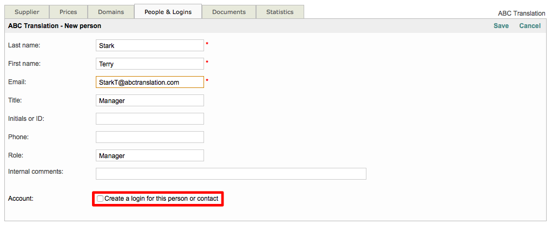View the Statistics tab
Screen dimensions: 551x225
pyautogui.click(x=280, y=12)
